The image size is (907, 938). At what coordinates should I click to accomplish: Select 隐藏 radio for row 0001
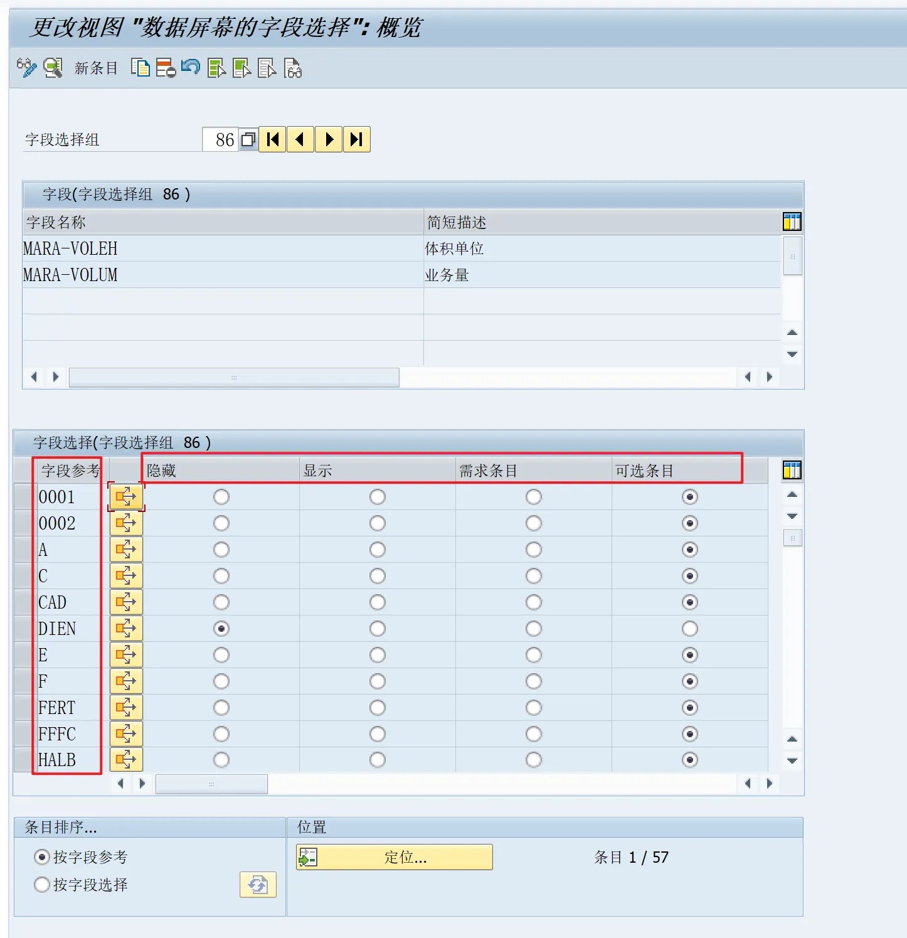(221, 497)
